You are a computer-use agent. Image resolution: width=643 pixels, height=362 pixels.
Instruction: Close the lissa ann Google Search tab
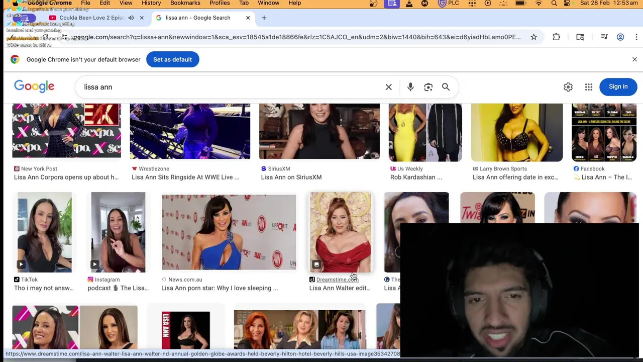tap(248, 18)
